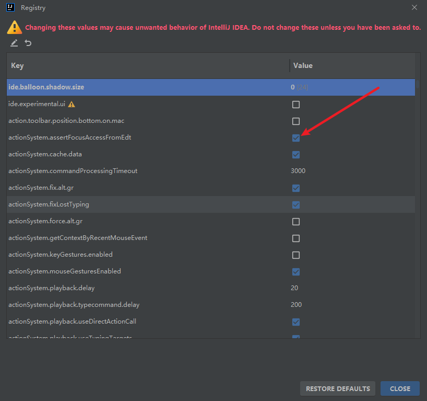The width and height of the screenshot is (427, 401).
Task: Check actionSystem.keyGestures.enabled option
Action: click(x=296, y=255)
